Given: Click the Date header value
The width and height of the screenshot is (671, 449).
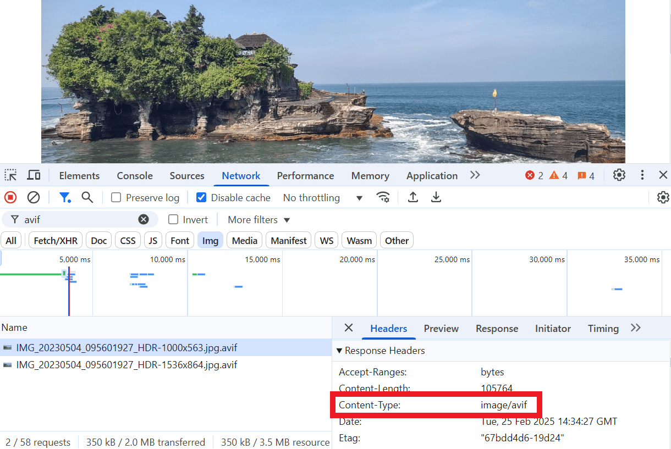Looking at the screenshot, I should point(549,422).
